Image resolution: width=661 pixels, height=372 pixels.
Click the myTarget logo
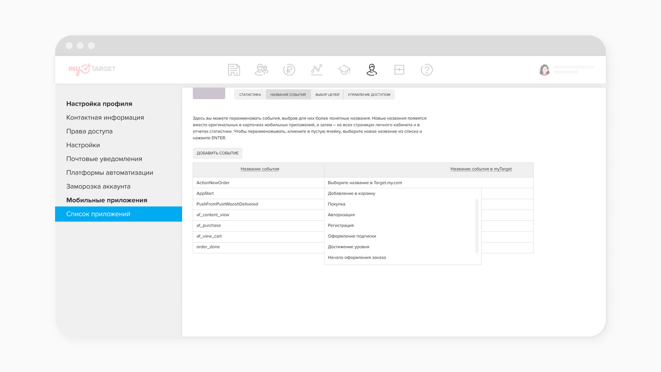[x=92, y=69]
